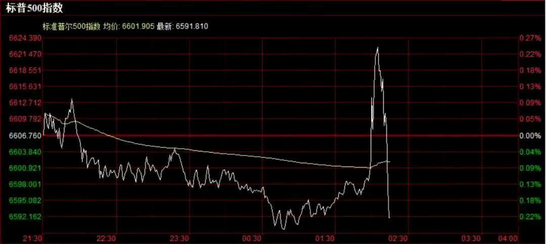The height and width of the screenshot is (244, 546).
Task: Click the 最新: 6591.810 value
Action: coord(183,26)
